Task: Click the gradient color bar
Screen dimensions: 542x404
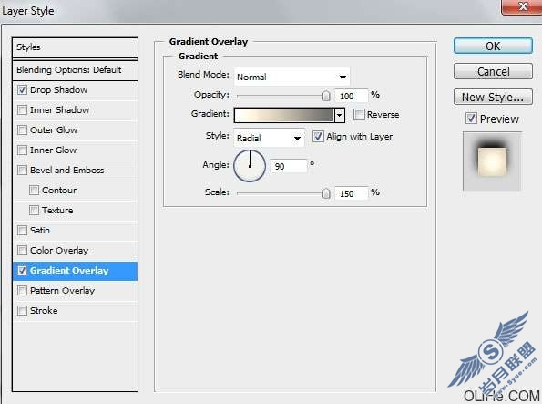Action: 284,115
